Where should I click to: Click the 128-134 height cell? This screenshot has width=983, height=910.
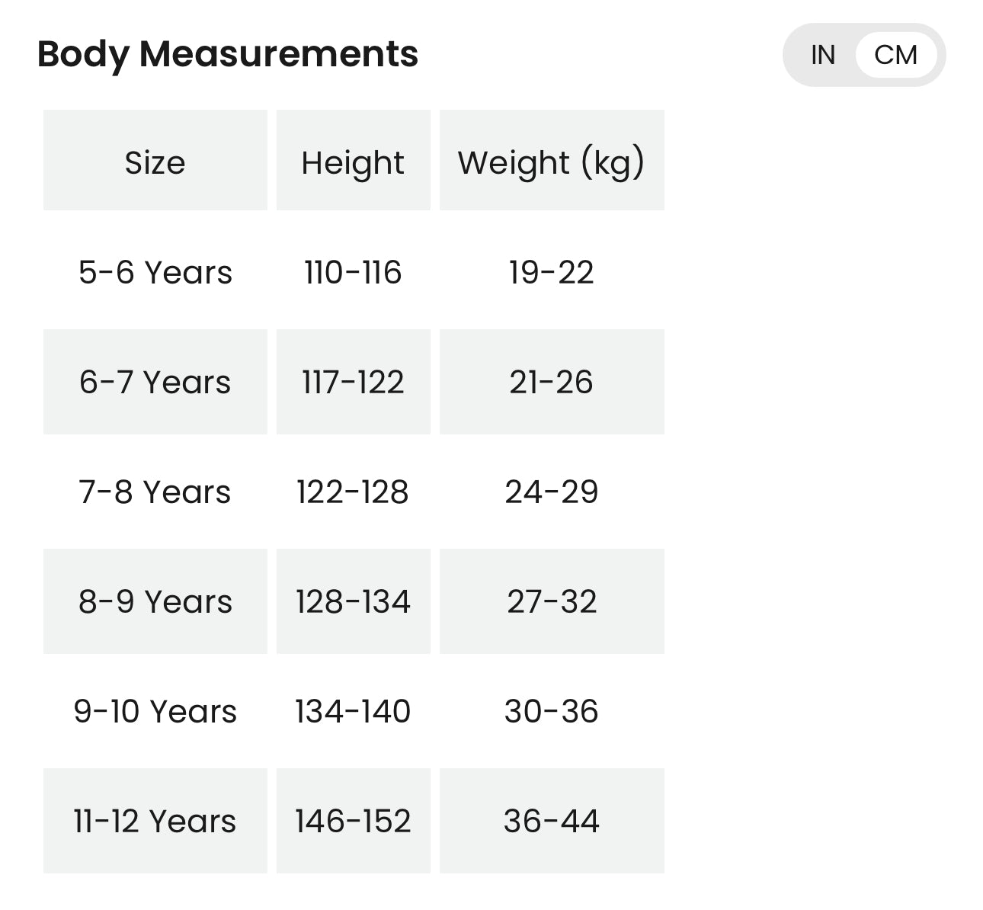[x=353, y=601]
